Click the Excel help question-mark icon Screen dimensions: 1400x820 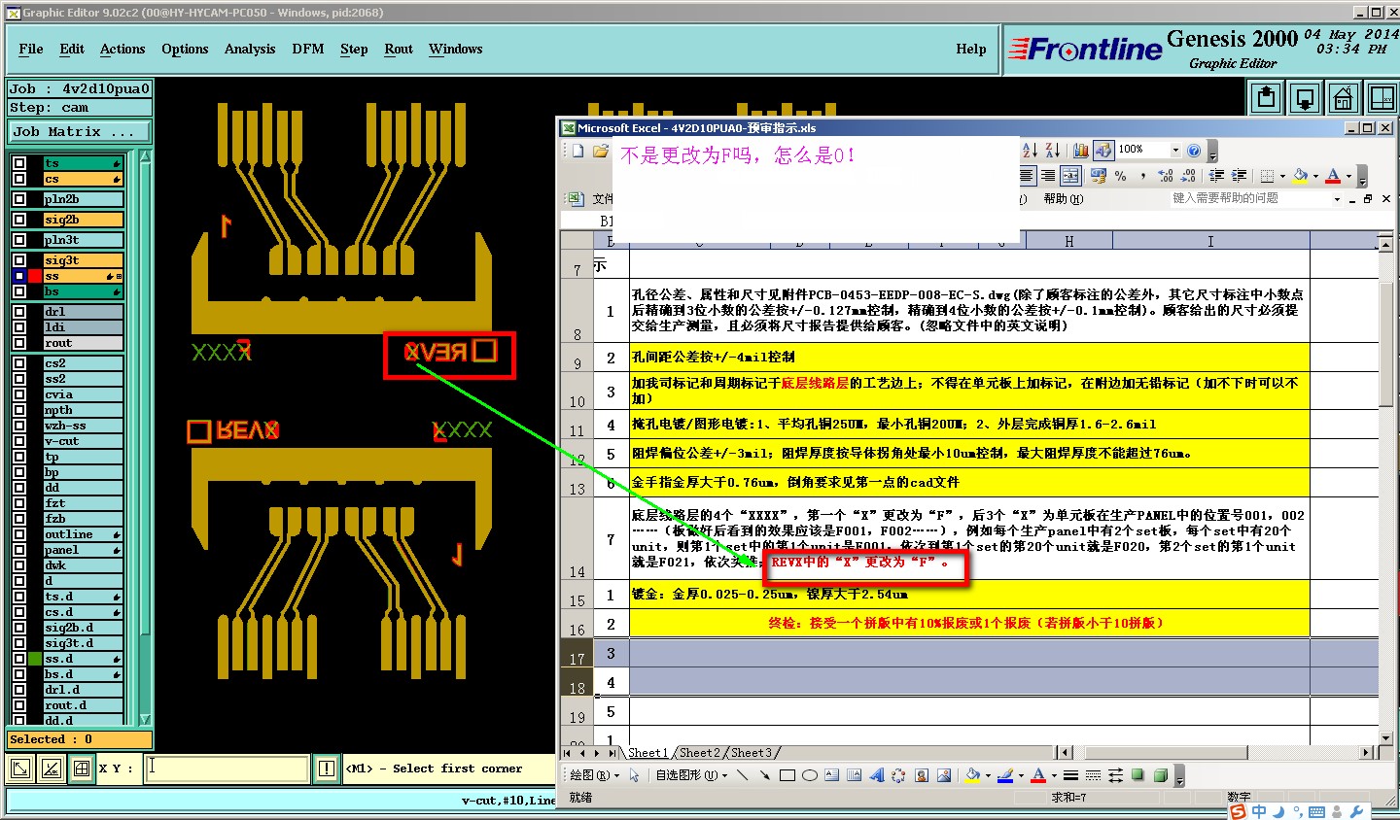1194,150
